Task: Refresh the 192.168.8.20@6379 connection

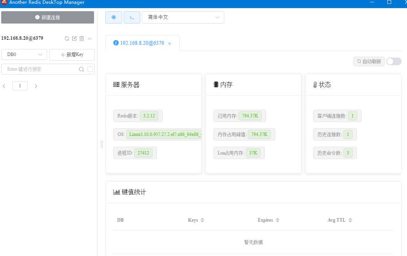Action: 67,39
